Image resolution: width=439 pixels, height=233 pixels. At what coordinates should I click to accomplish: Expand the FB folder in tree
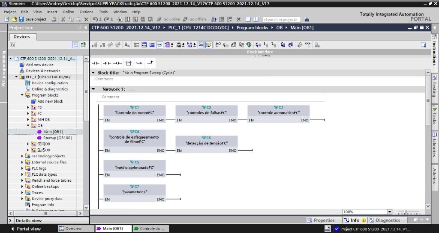pyautogui.click(x=28, y=107)
